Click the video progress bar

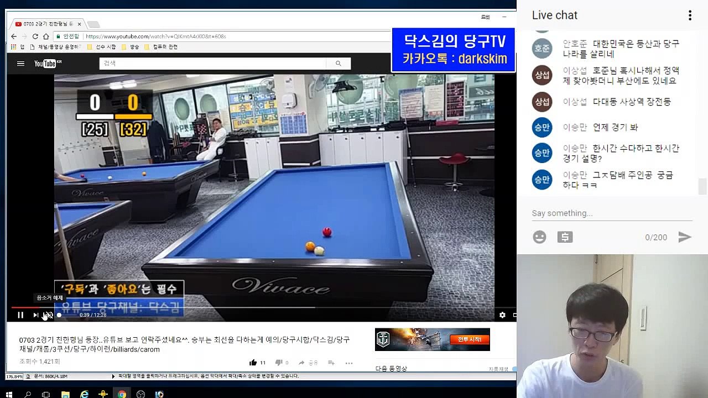pos(263,307)
